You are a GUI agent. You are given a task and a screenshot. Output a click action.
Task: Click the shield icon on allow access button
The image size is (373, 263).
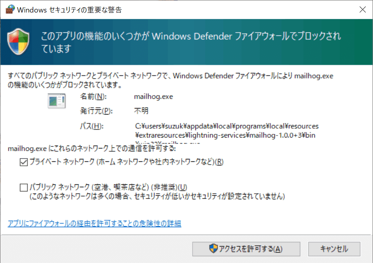tap(213, 248)
